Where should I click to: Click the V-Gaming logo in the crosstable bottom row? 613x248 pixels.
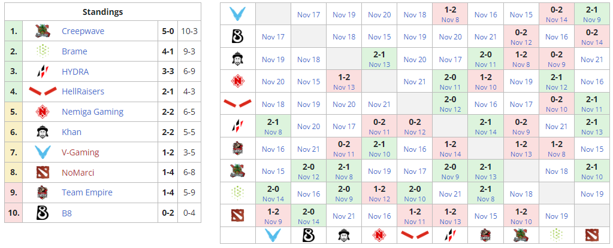click(273, 235)
